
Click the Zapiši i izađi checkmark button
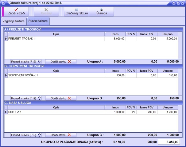(16, 11)
